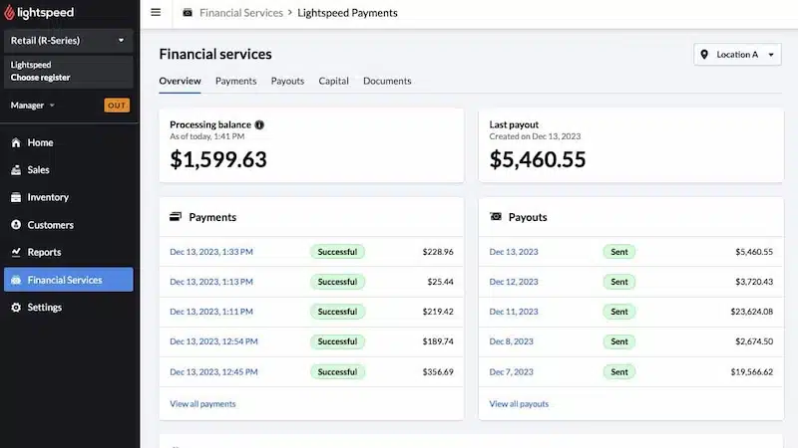Viewport: 798px width, 448px height.
Task: Open payment Dec 13, 2023, 12:45 PM
Action: click(x=213, y=371)
